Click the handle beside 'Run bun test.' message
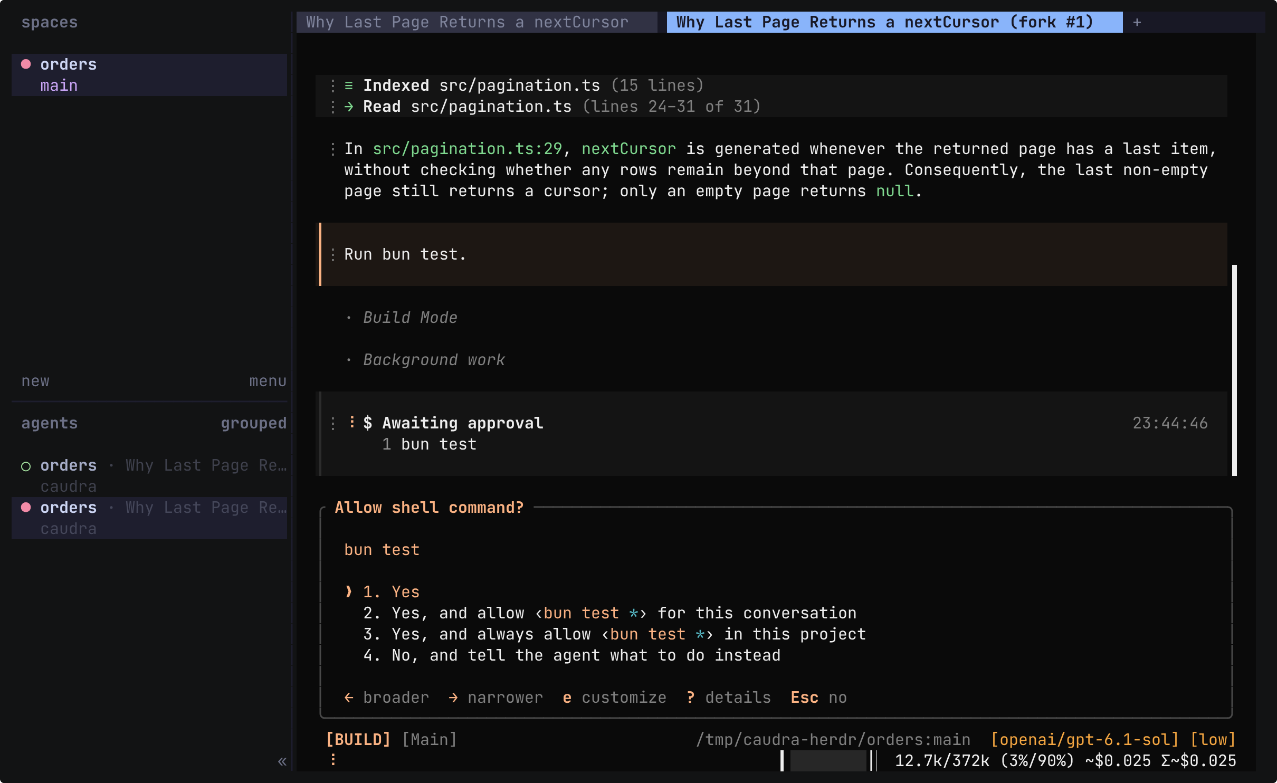The image size is (1277, 783). coord(333,254)
